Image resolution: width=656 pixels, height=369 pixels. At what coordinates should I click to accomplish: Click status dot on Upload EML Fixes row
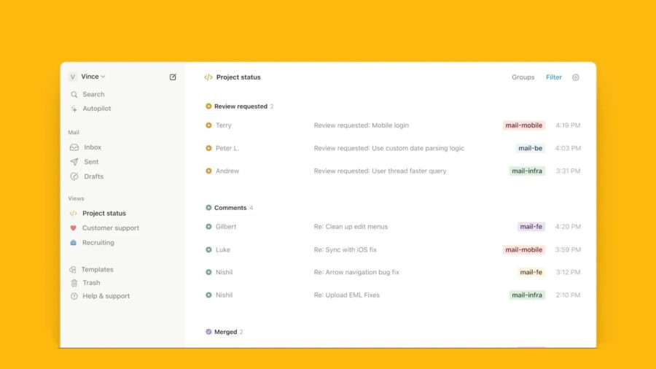[x=208, y=295]
